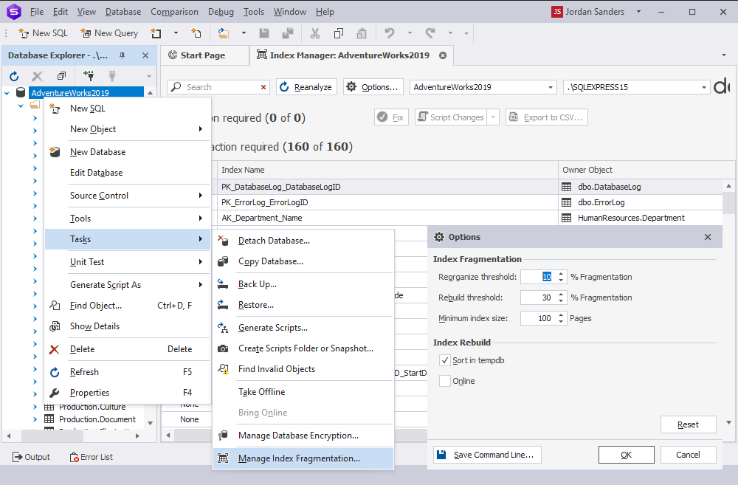Open the AdventureWorks2019 database dropdown
This screenshot has height=485, width=738.
(x=549, y=86)
